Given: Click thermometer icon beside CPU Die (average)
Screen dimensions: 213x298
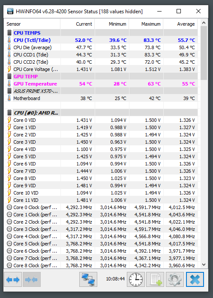Looking at the screenshot, I should [9, 47].
